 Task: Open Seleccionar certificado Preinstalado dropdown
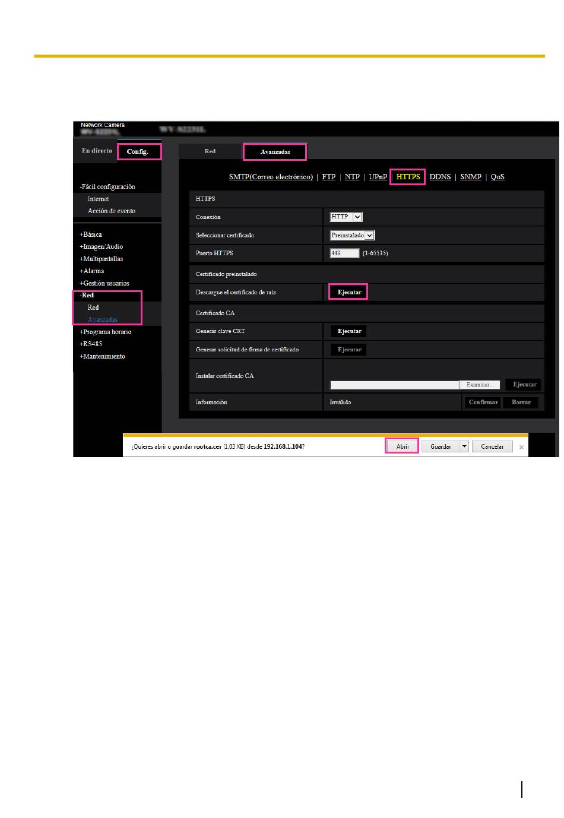(353, 235)
